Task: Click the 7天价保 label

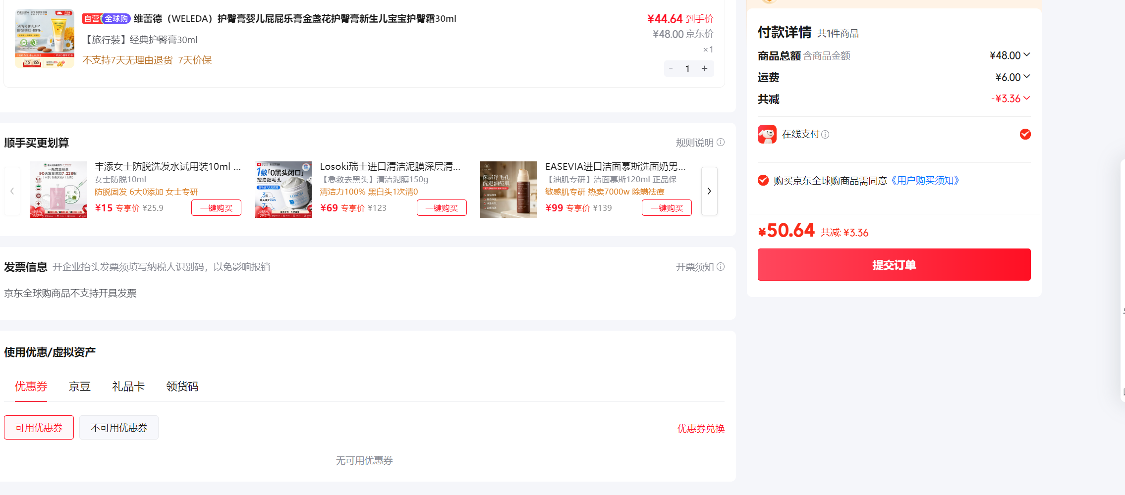Action: point(195,60)
